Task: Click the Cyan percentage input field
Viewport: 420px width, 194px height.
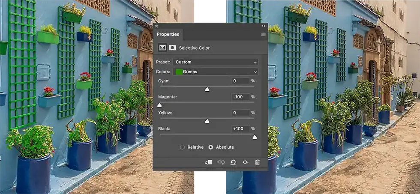Action: pyautogui.click(x=240, y=81)
